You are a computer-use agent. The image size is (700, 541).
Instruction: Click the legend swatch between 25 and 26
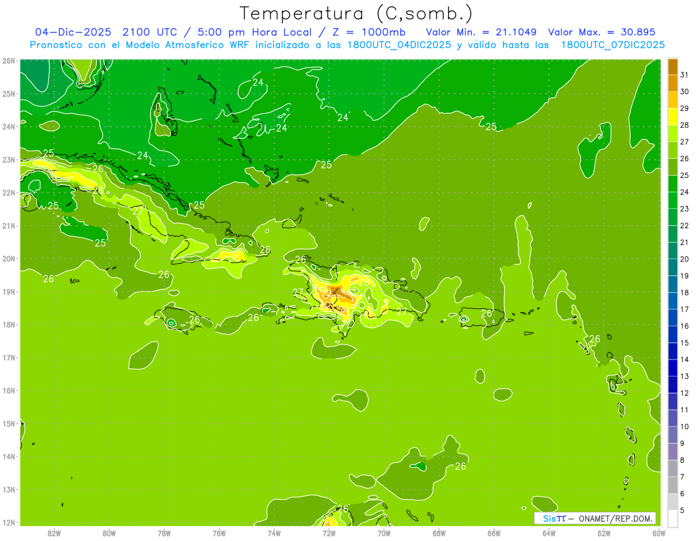(673, 167)
